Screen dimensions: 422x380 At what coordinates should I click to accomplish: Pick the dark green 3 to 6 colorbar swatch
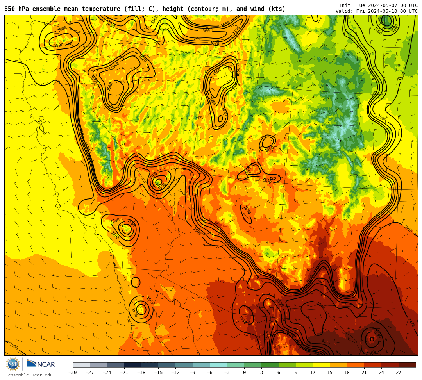coord(270,365)
